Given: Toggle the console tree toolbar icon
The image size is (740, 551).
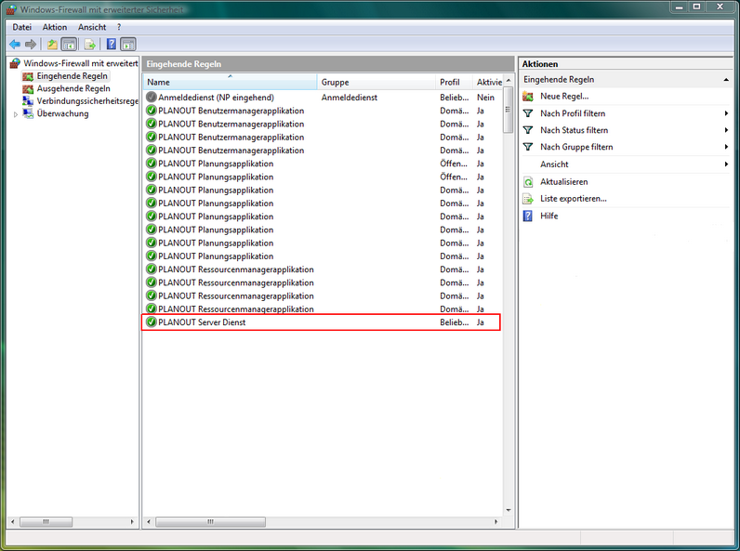Looking at the screenshot, I should pos(69,45).
